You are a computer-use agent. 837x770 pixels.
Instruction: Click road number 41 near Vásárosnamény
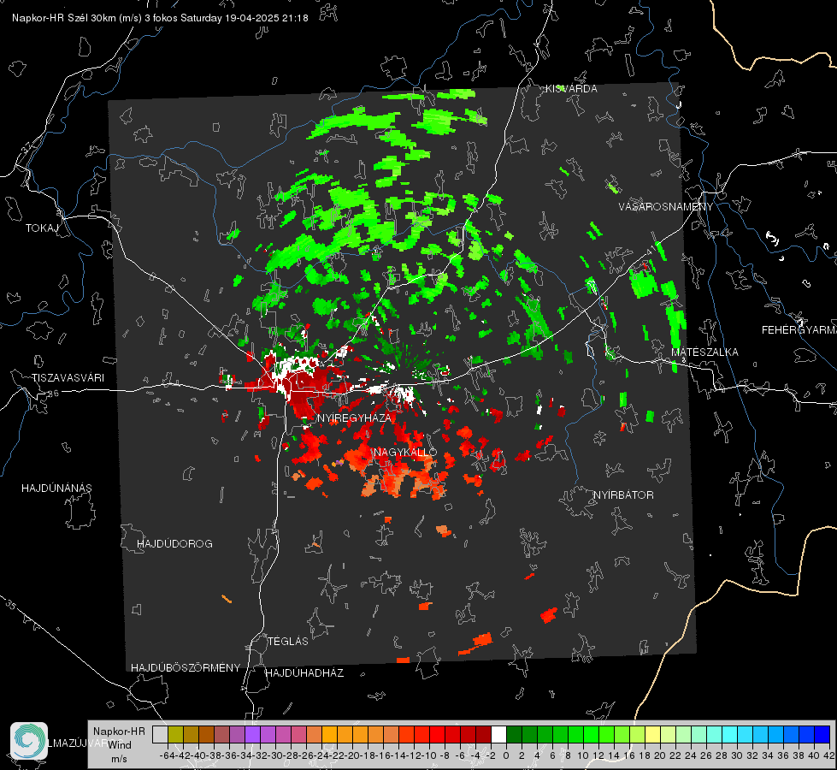coord(650,252)
